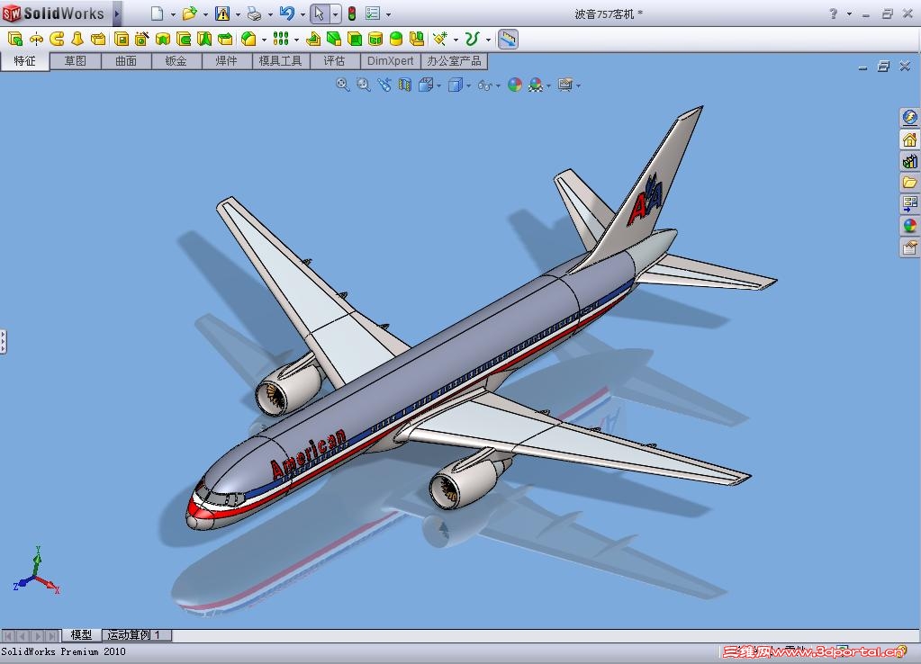The image size is (921, 664).
Task: Open the Reference Geometry tool
Action: tap(440, 40)
